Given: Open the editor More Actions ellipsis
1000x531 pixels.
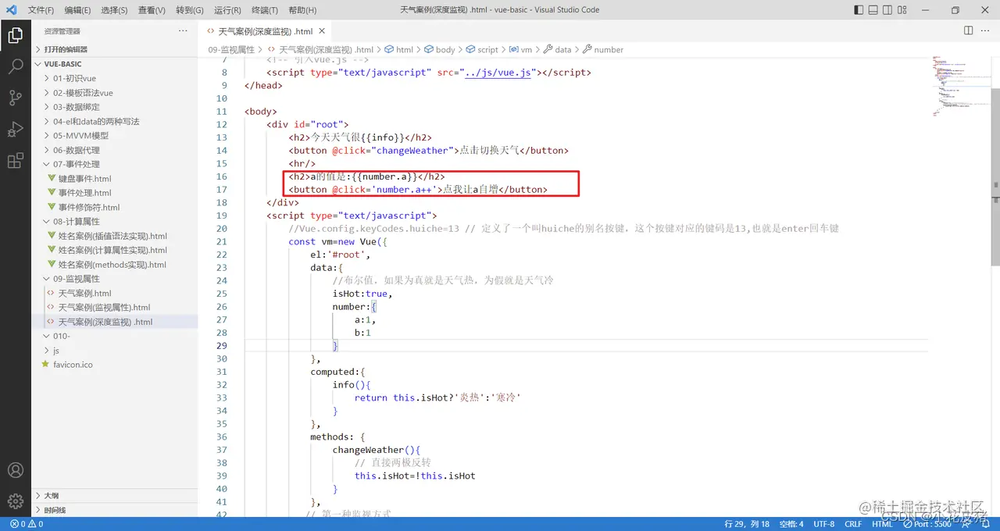Looking at the screenshot, I should pyautogui.click(x=985, y=30).
